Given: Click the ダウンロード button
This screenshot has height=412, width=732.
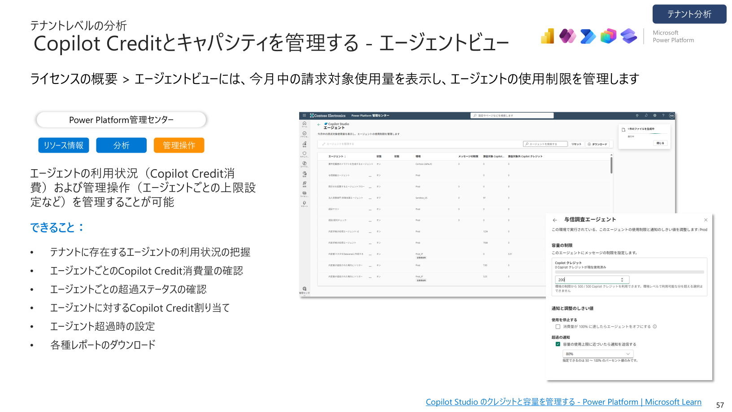Looking at the screenshot, I should coord(597,144).
